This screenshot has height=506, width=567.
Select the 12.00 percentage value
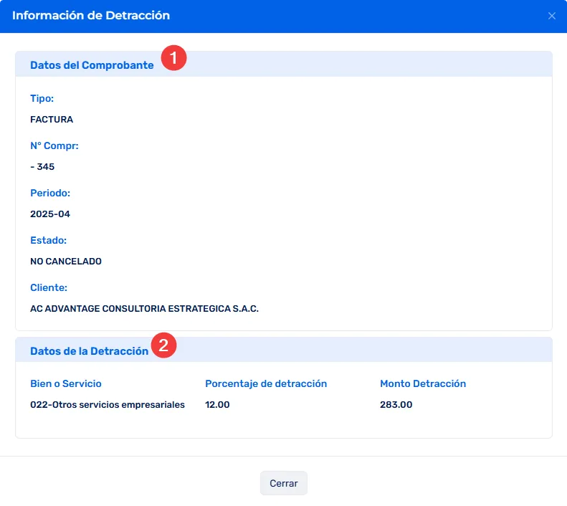(217, 405)
